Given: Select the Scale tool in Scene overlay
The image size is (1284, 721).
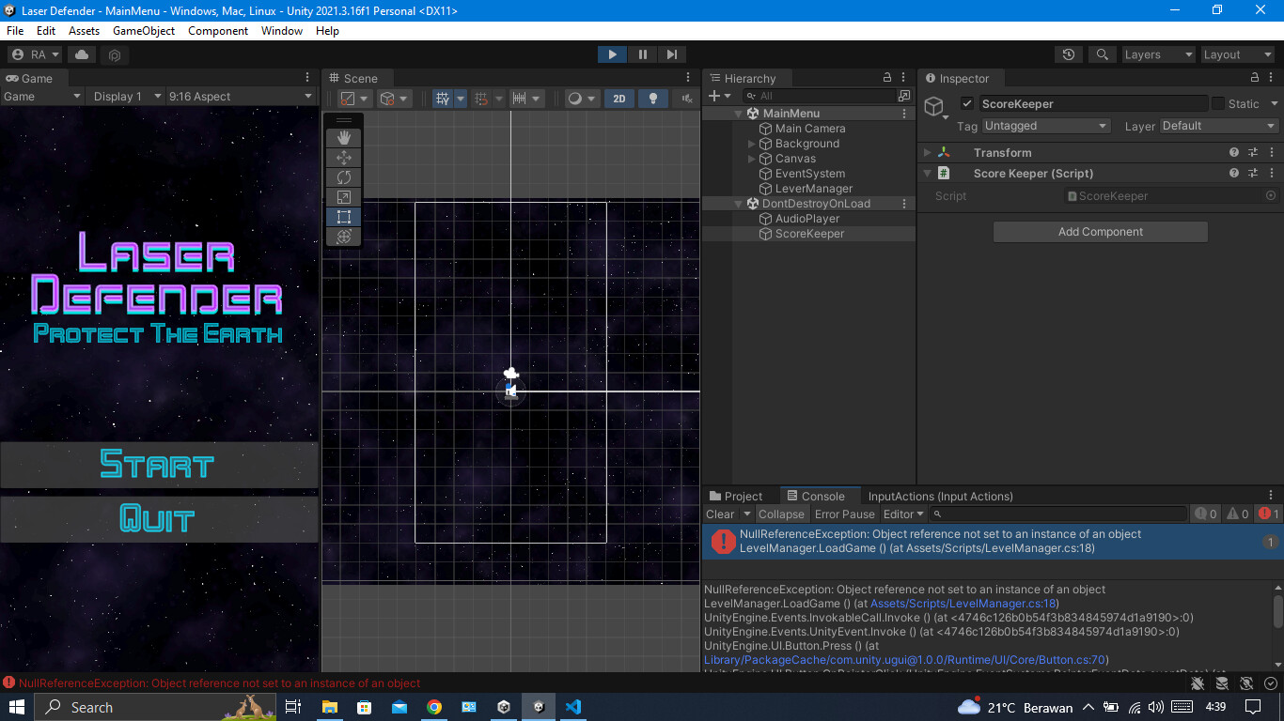Looking at the screenshot, I should 343,197.
